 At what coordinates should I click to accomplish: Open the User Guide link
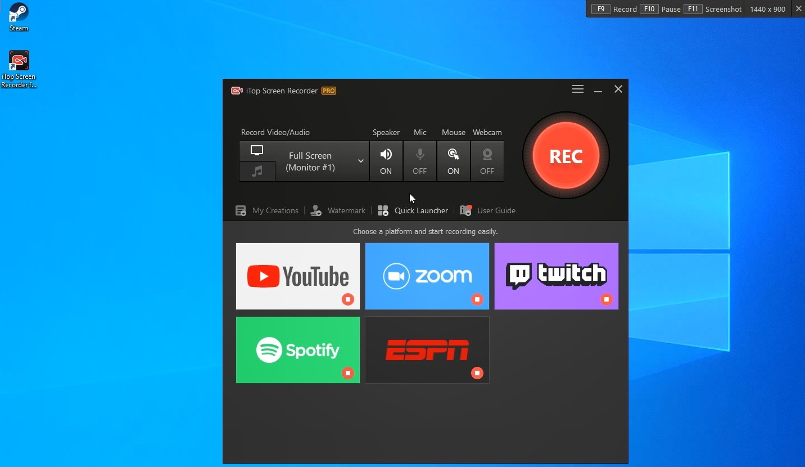[488, 210]
